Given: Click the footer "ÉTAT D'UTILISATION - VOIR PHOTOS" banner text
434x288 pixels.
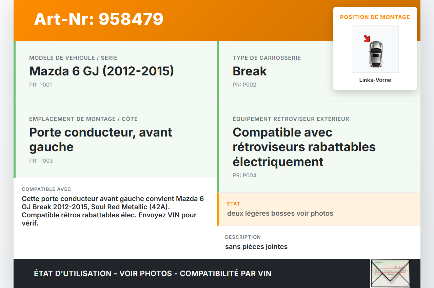Looking at the screenshot, I should (x=153, y=273).
